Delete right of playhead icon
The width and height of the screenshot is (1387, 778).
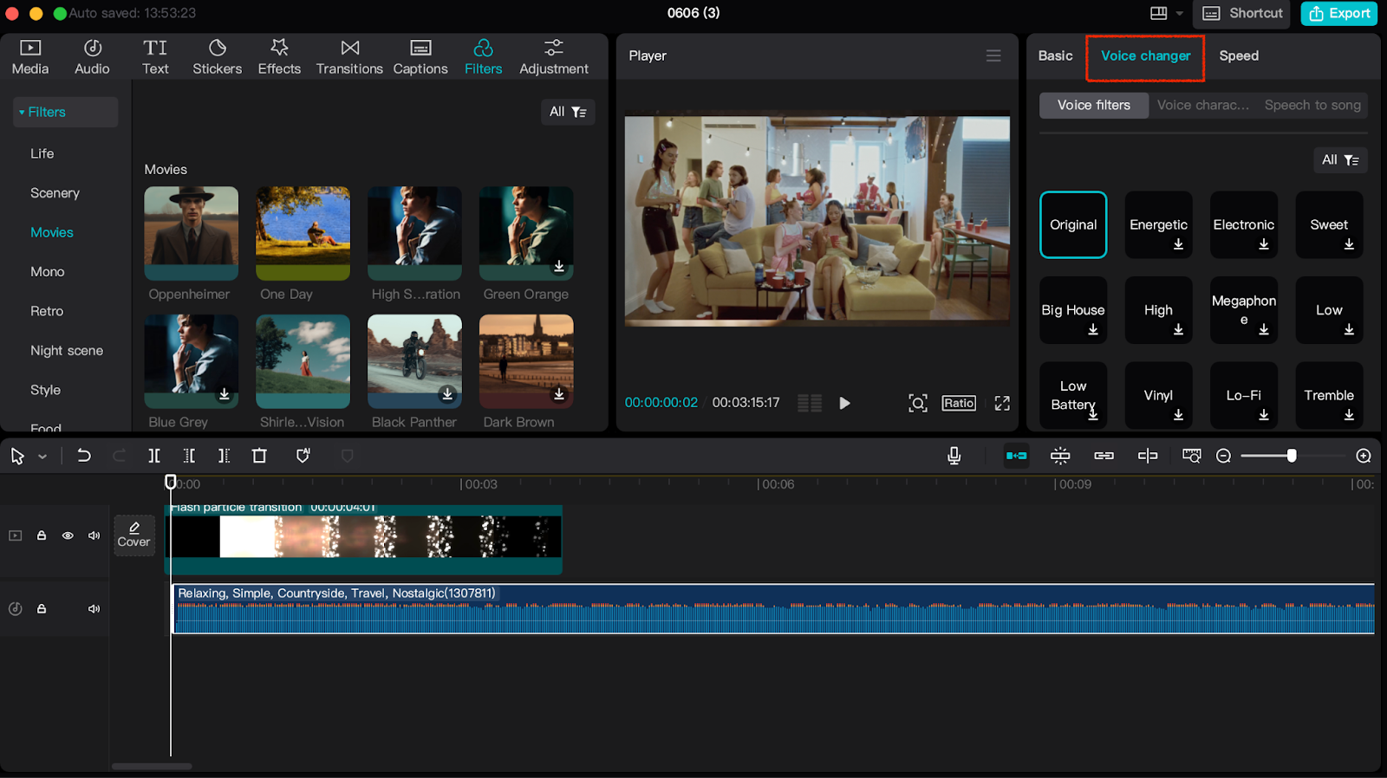tap(224, 456)
